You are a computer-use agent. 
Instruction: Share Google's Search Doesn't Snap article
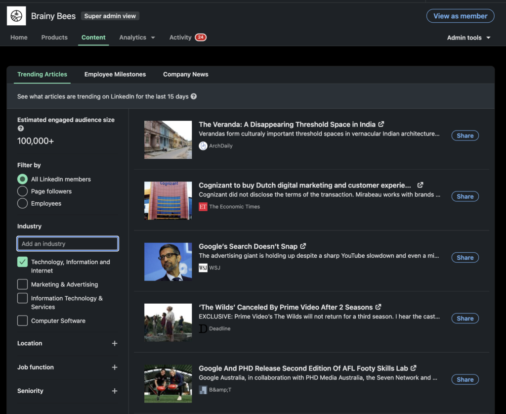pyautogui.click(x=465, y=257)
